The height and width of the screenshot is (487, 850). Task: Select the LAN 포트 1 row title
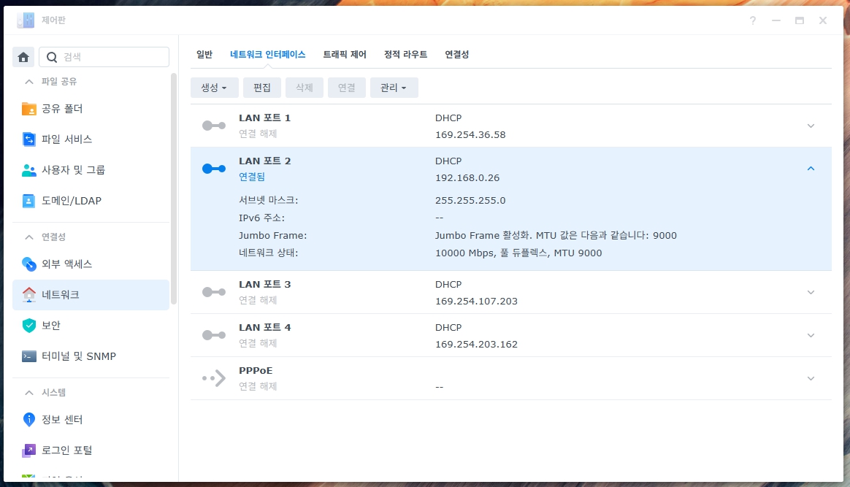(264, 118)
